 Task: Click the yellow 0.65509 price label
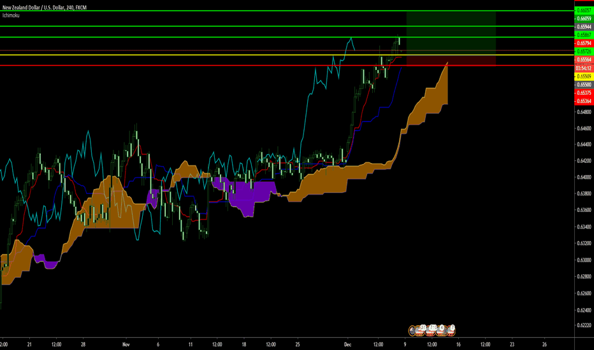click(x=584, y=76)
